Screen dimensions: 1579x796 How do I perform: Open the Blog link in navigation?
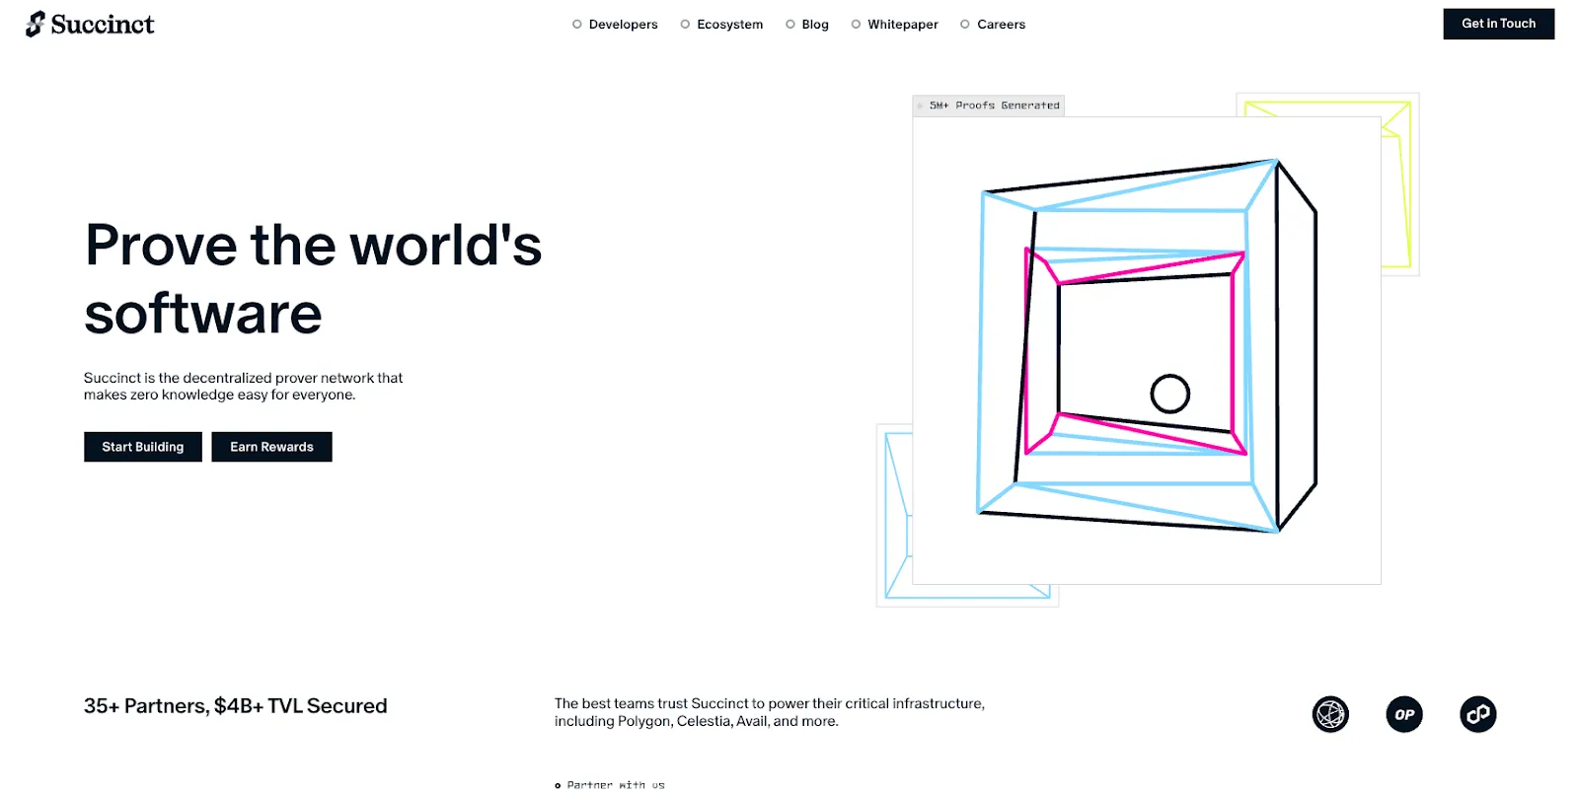tap(815, 25)
